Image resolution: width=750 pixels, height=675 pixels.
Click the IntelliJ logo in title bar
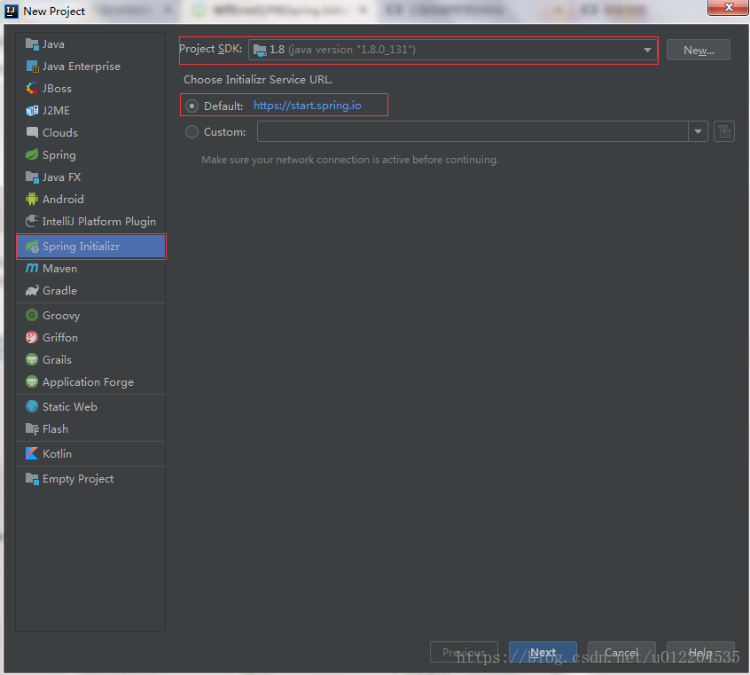point(11,11)
